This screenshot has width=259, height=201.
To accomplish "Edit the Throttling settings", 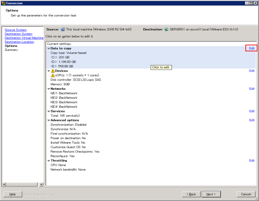I will point(252,160).
